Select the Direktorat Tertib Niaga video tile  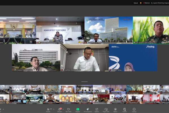60,30
